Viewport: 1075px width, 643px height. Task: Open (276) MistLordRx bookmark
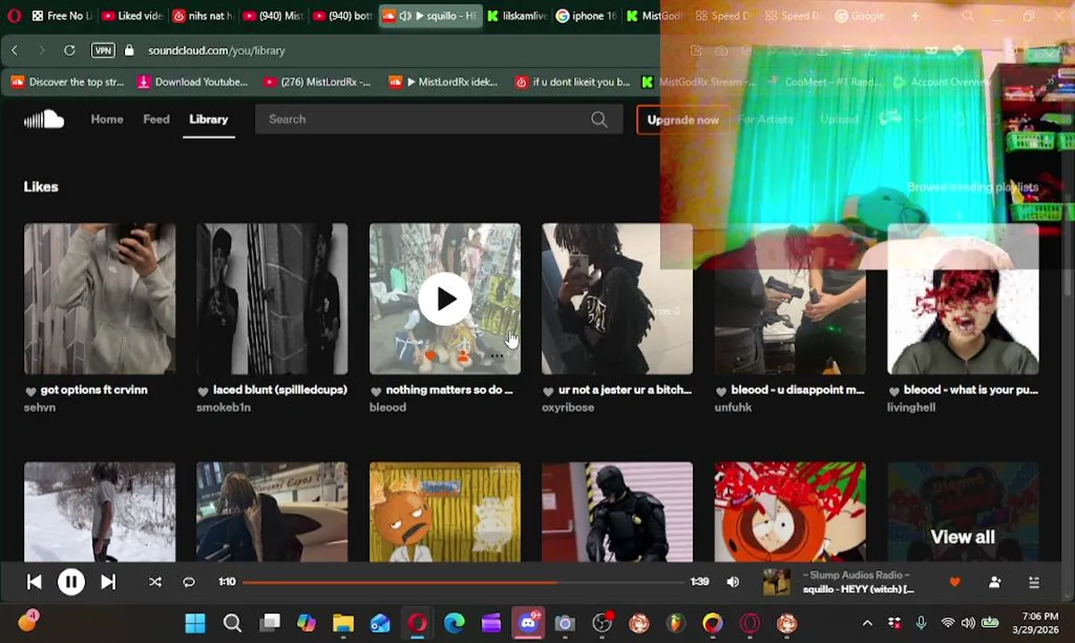coord(317,82)
